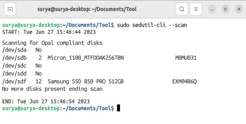The image size is (246, 124).
Task: Click the Micron_1100_MTFDDAK256TBN disk name
Action: coord(86,58)
